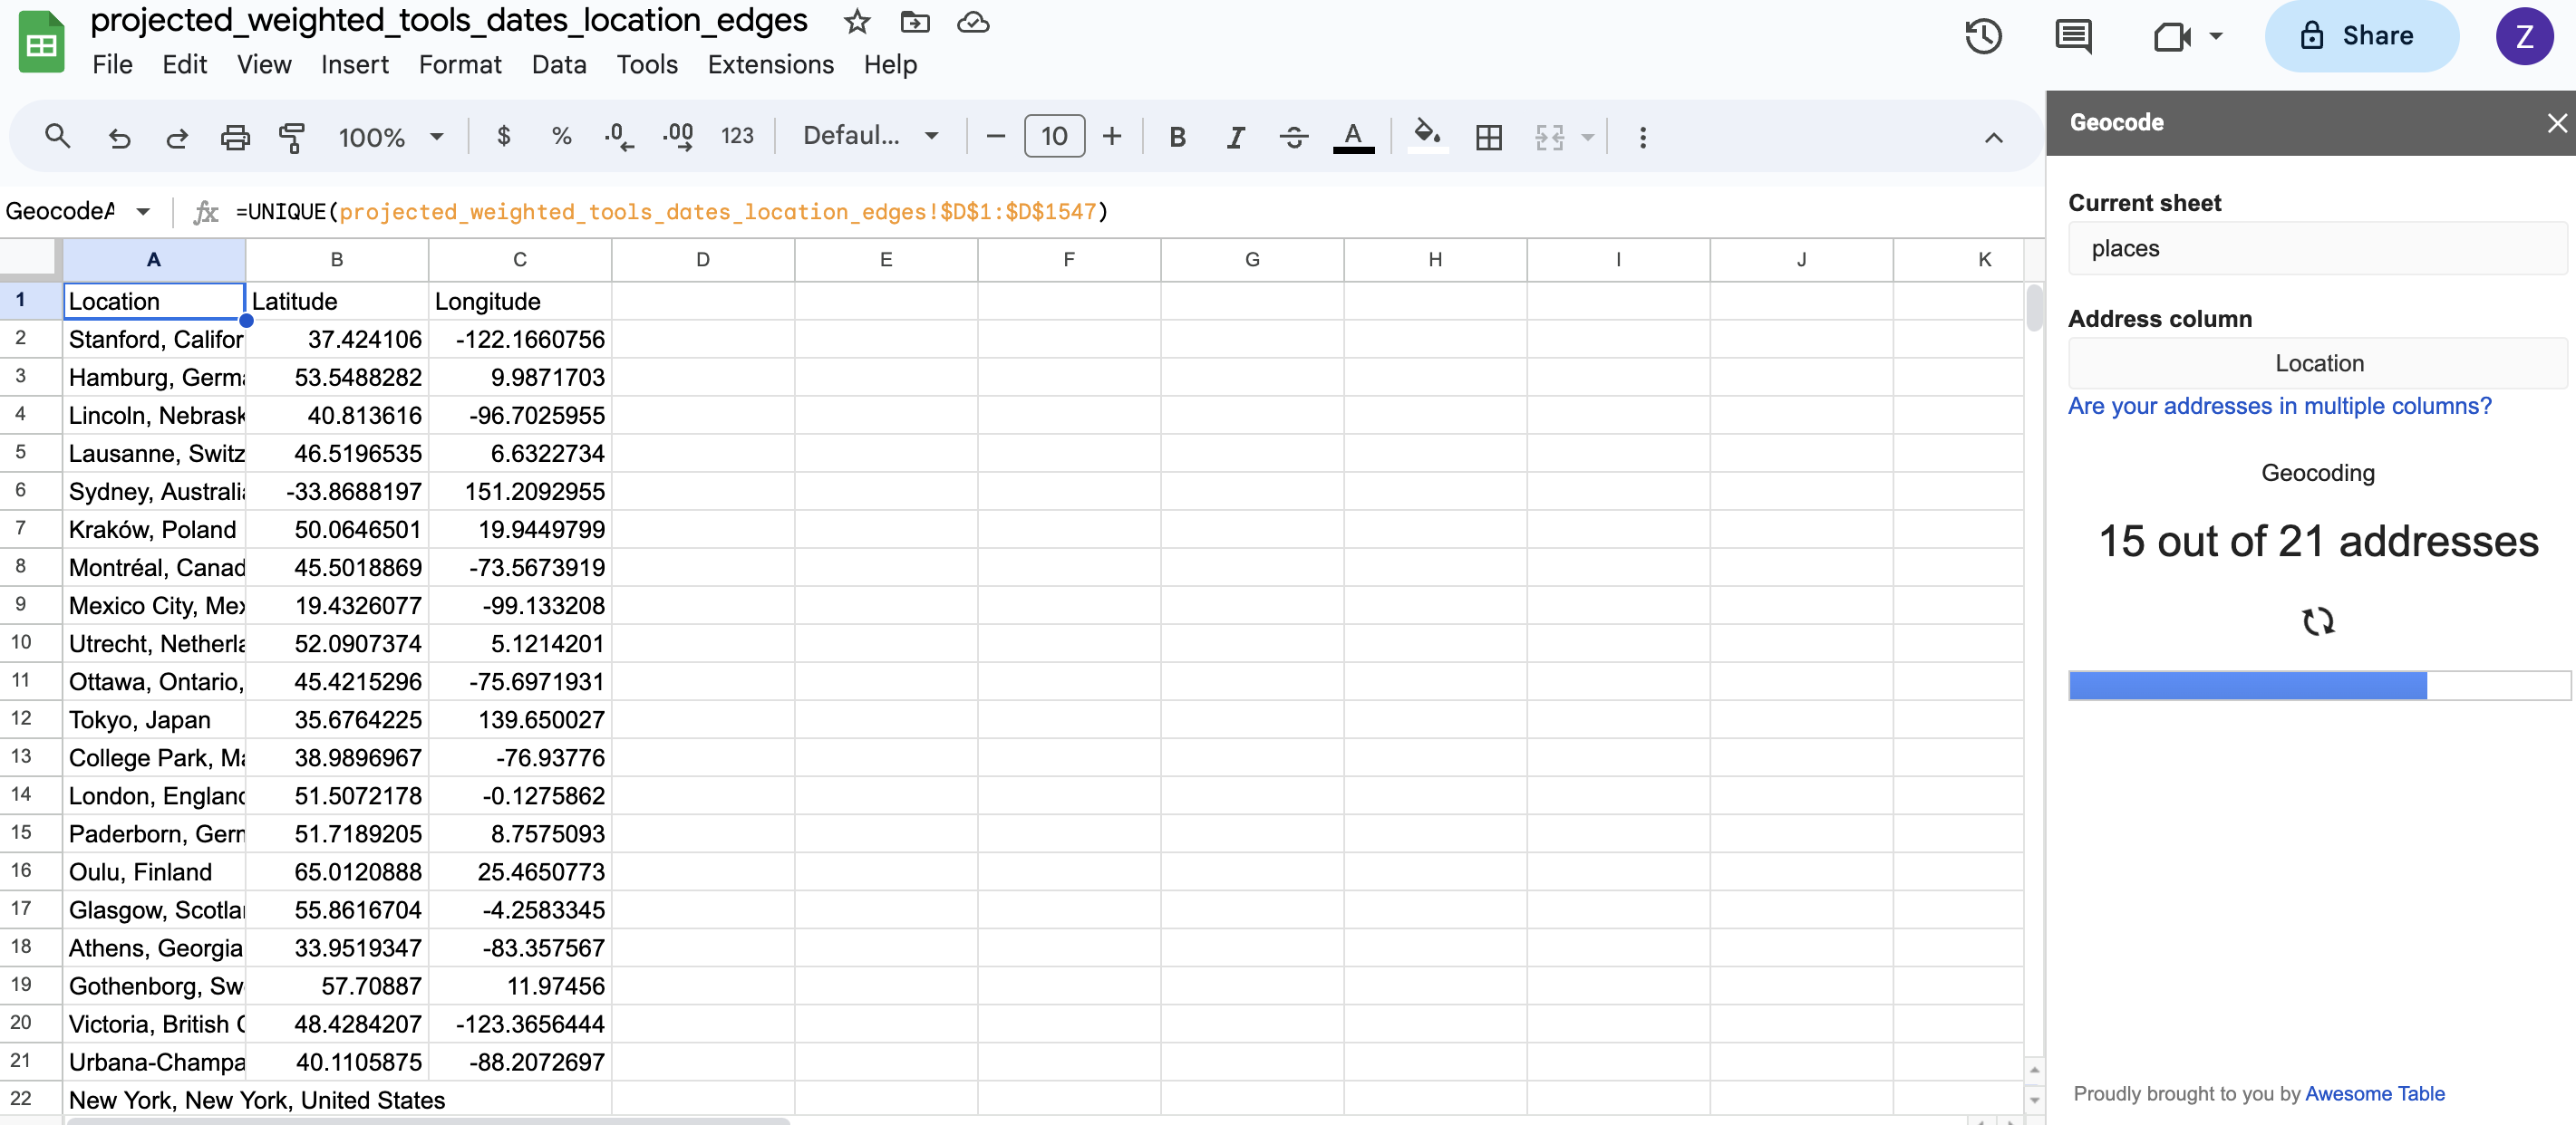Click the font size input box
The image size is (2576, 1125).
click(1054, 137)
